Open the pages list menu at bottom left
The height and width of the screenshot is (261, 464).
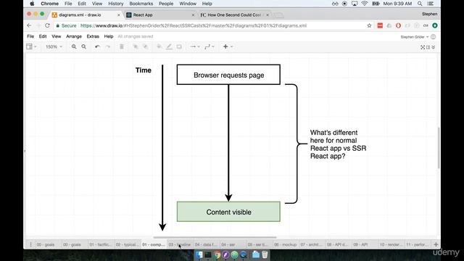(x=30, y=244)
